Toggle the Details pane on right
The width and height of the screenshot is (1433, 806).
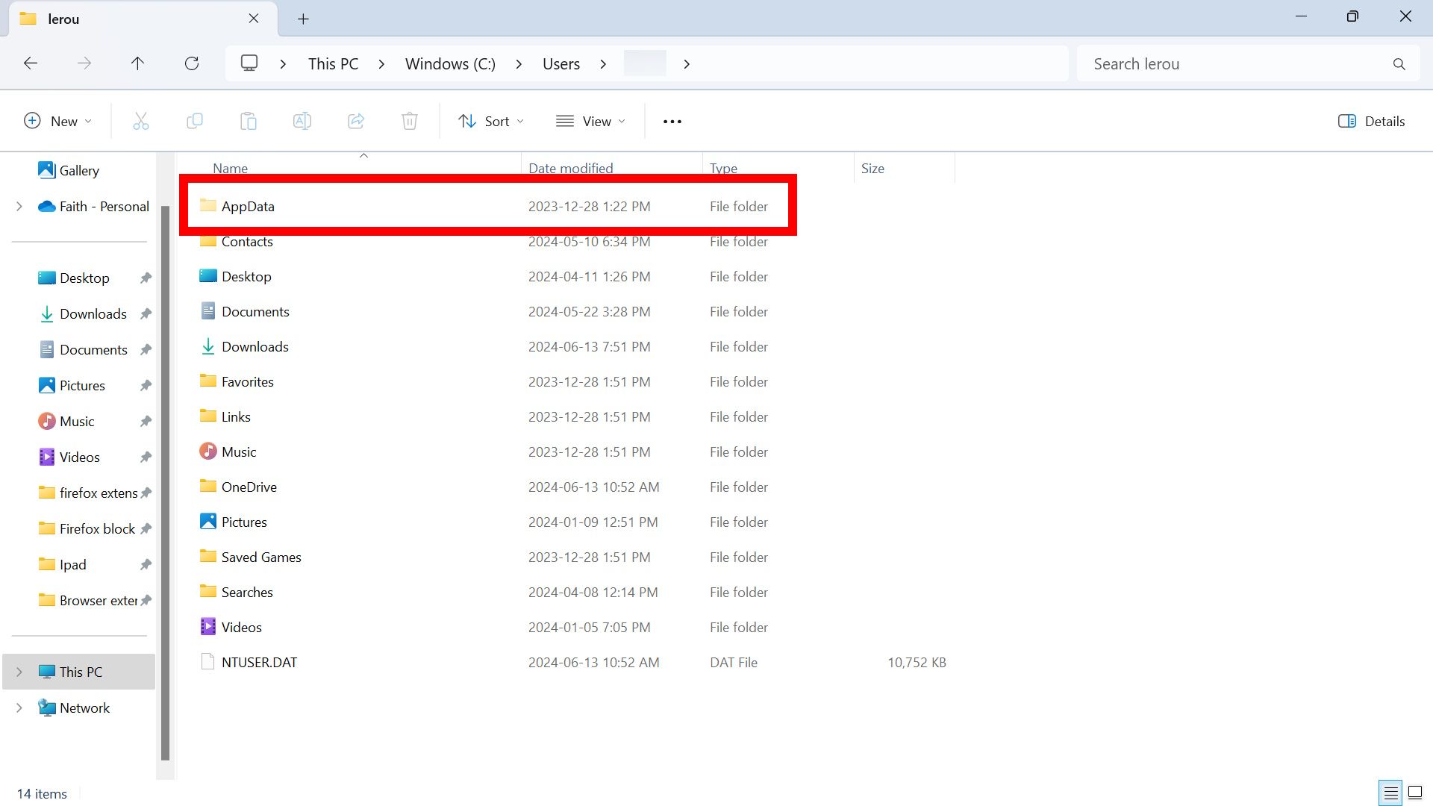click(1373, 120)
